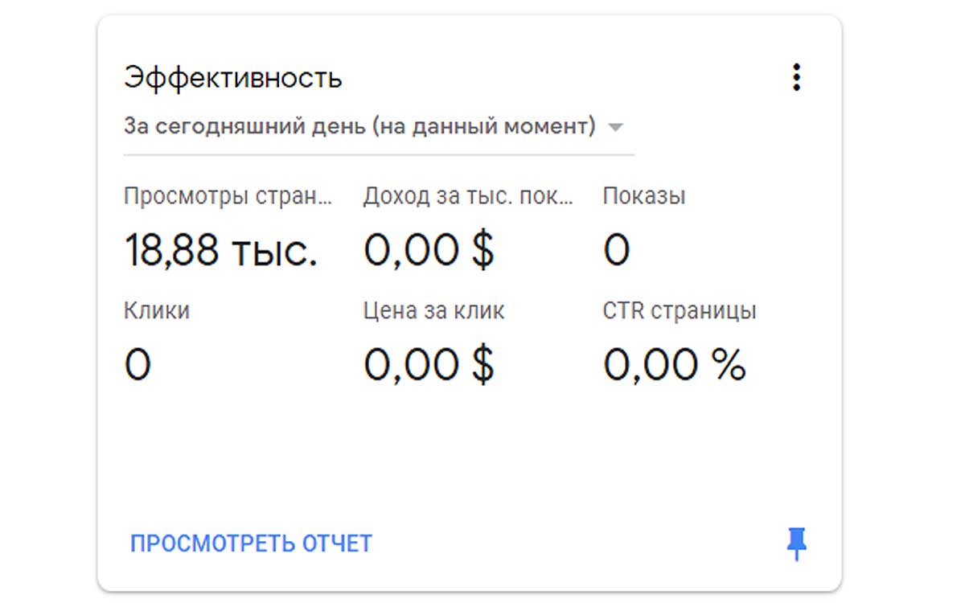Expand the date range dropdown arrow
This screenshot has height=603, width=965.
(x=616, y=128)
